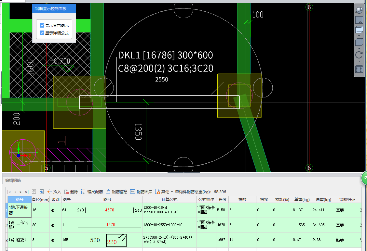The width and height of the screenshot is (367, 251).
Task: Click the 1350 dimension text
Action: 138,132
